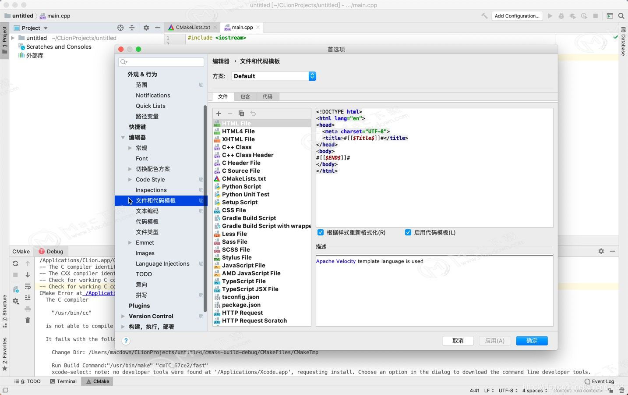Open the Project view dropdown arrow

[46, 28]
